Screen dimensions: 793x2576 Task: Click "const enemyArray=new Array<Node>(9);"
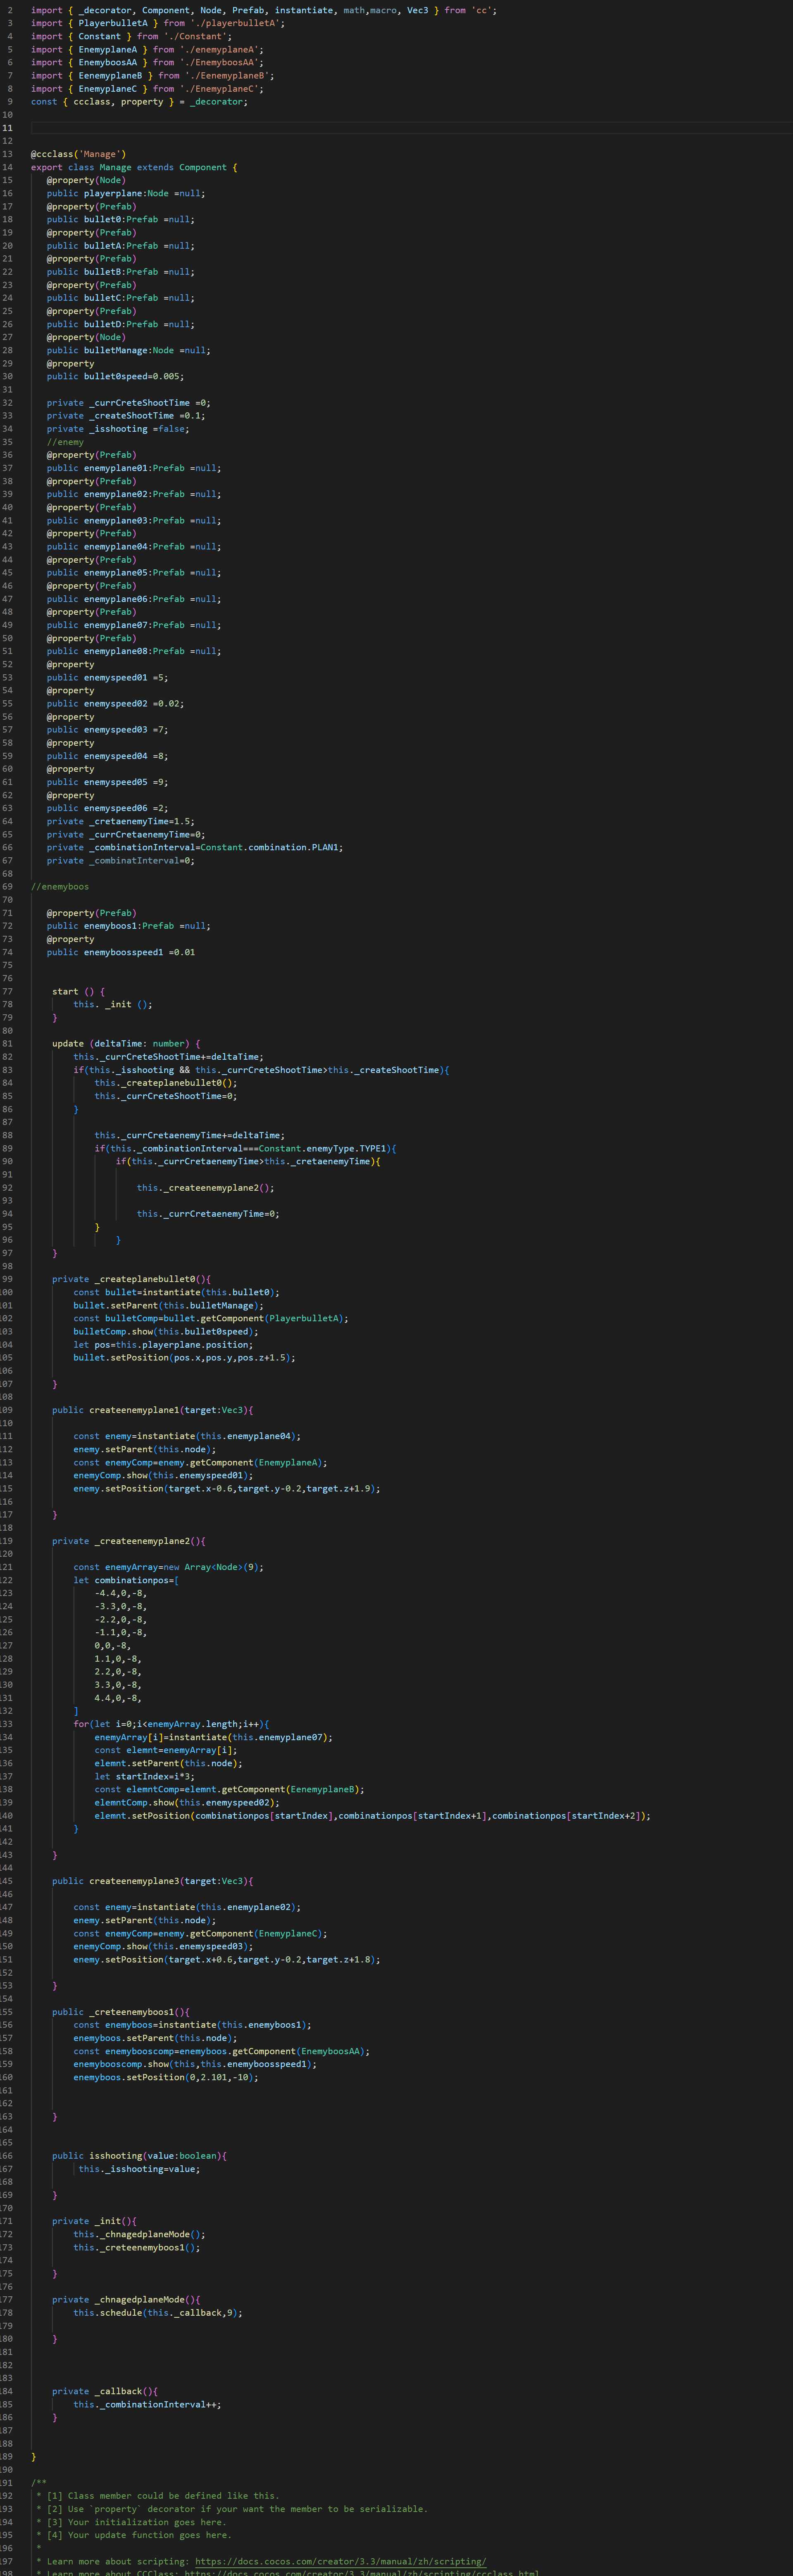pos(169,1567)
